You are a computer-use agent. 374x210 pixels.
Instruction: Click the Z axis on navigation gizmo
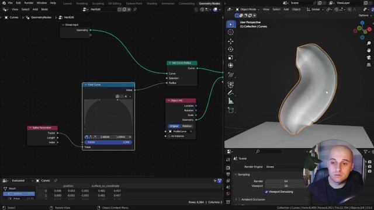pyautogui.click(x=362, y=23)
